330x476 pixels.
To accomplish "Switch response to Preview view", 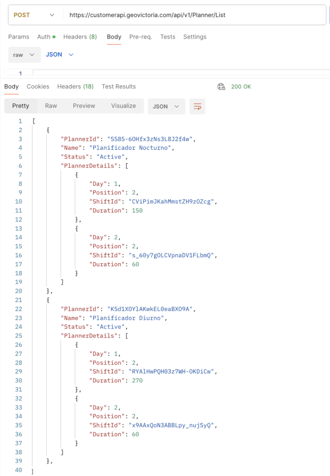I will (x=84, y=106).
